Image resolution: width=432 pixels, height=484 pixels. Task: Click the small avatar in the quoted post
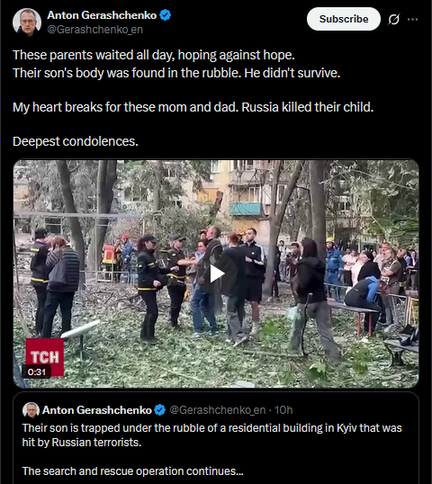(x=31, y=410)
